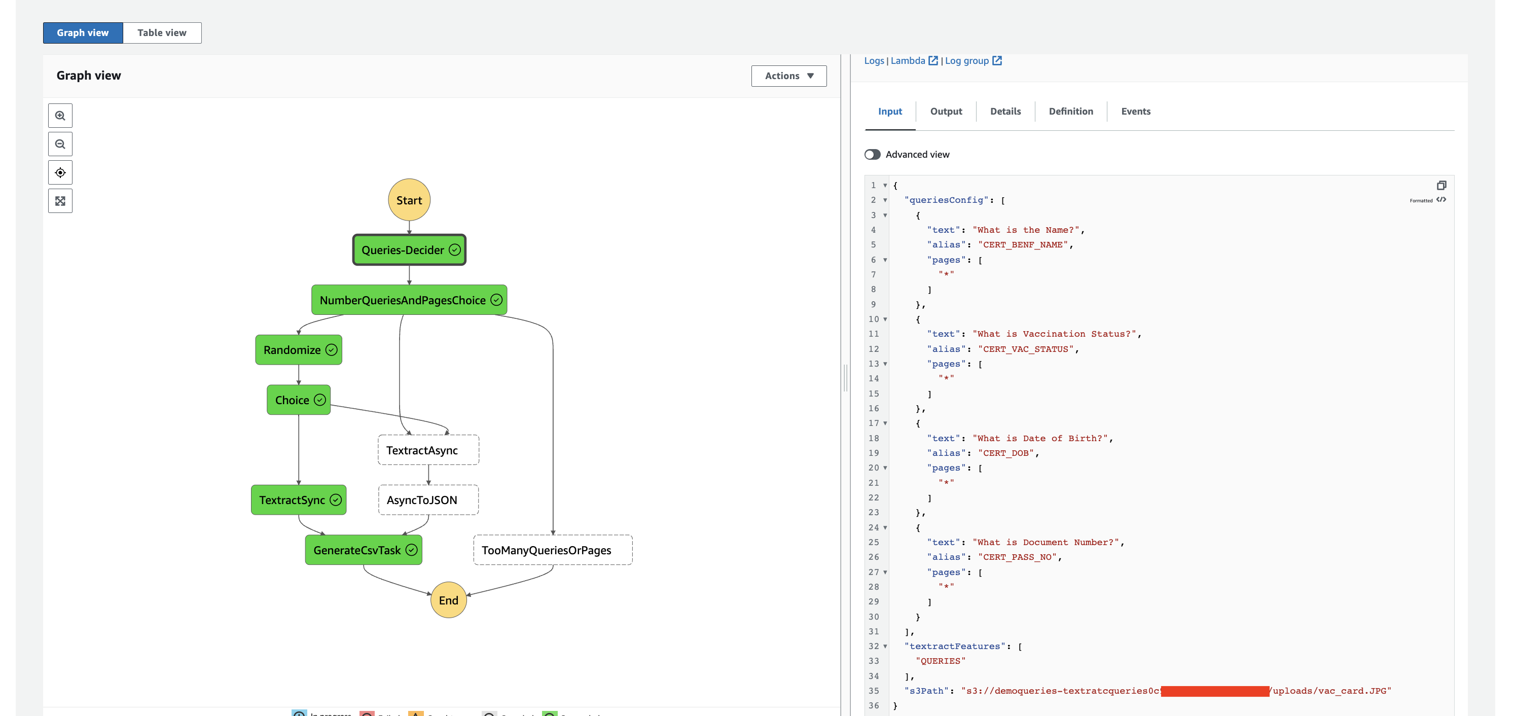Open the Definition tab

pos(1070,112)
